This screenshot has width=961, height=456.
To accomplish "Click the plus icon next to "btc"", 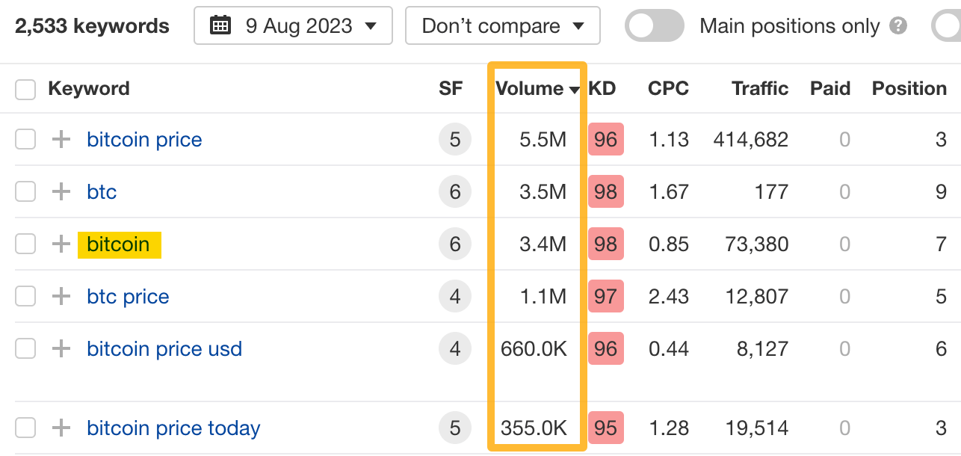I will click(61, 191).
